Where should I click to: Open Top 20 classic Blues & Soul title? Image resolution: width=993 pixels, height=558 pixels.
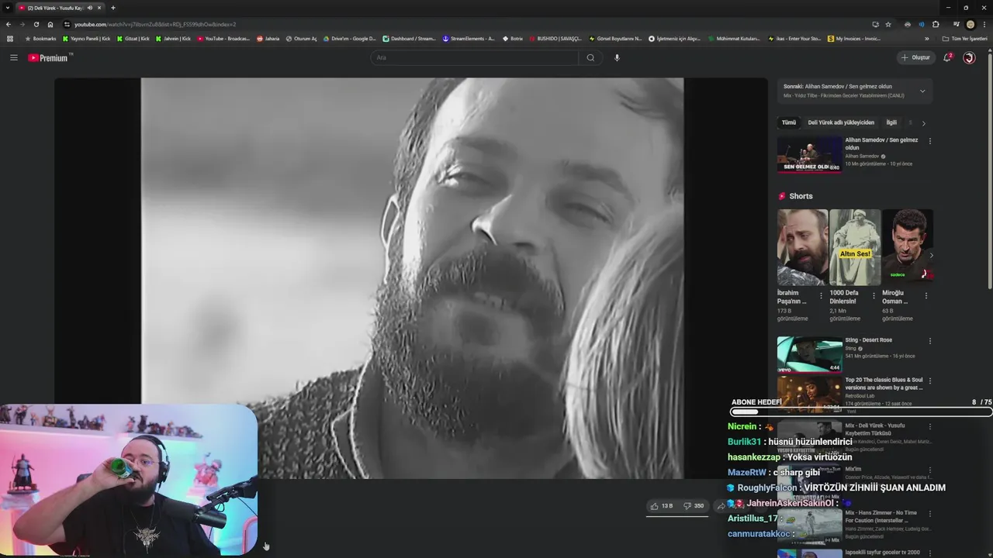pos(884,384)
